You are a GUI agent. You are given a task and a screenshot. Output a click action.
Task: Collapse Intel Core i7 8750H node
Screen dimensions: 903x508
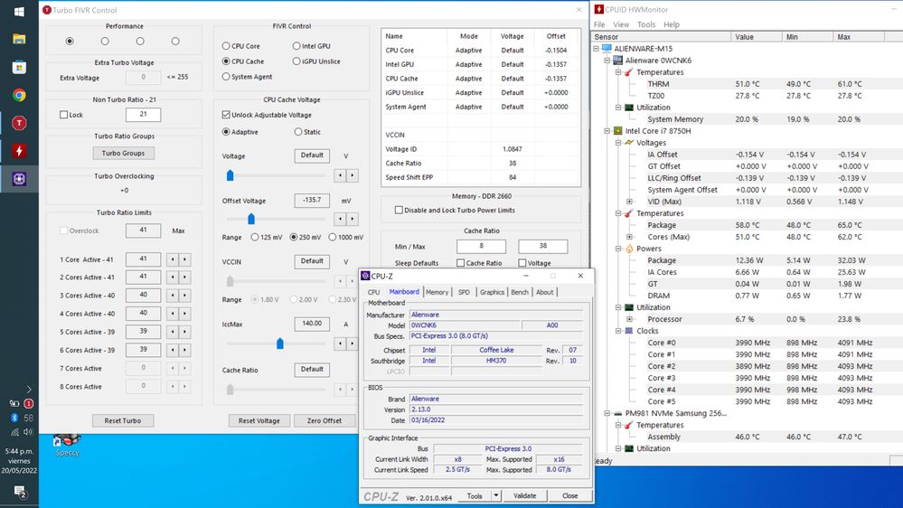(607, 131)
